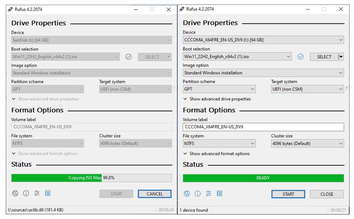Close the right Rufus window via X
The width and height of the screenshot is (354, 219).
[x=341, y=9]
